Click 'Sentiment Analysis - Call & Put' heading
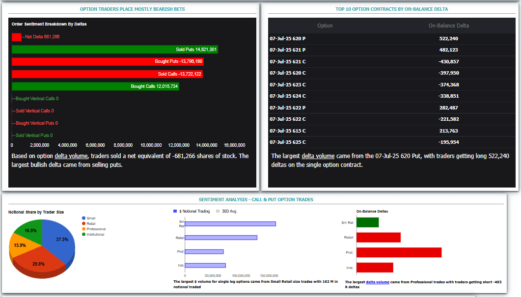 coord(256,200)
